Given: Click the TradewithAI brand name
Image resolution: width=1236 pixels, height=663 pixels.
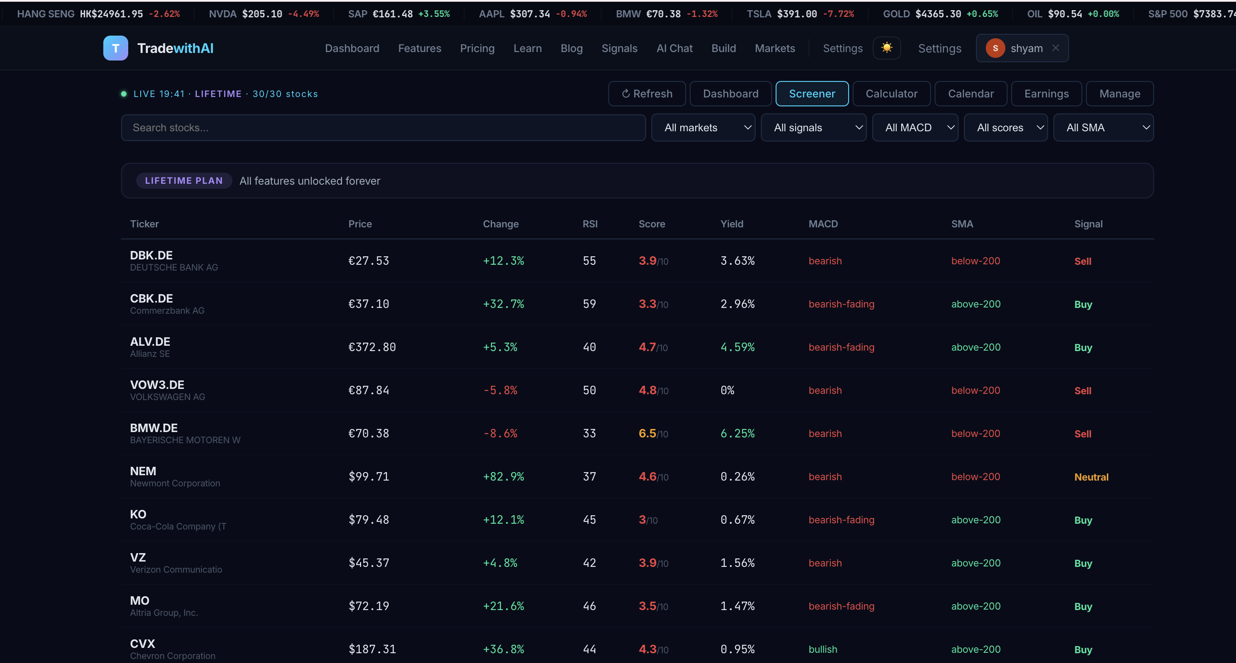Looking at the screenshot, I should point(175,49).
